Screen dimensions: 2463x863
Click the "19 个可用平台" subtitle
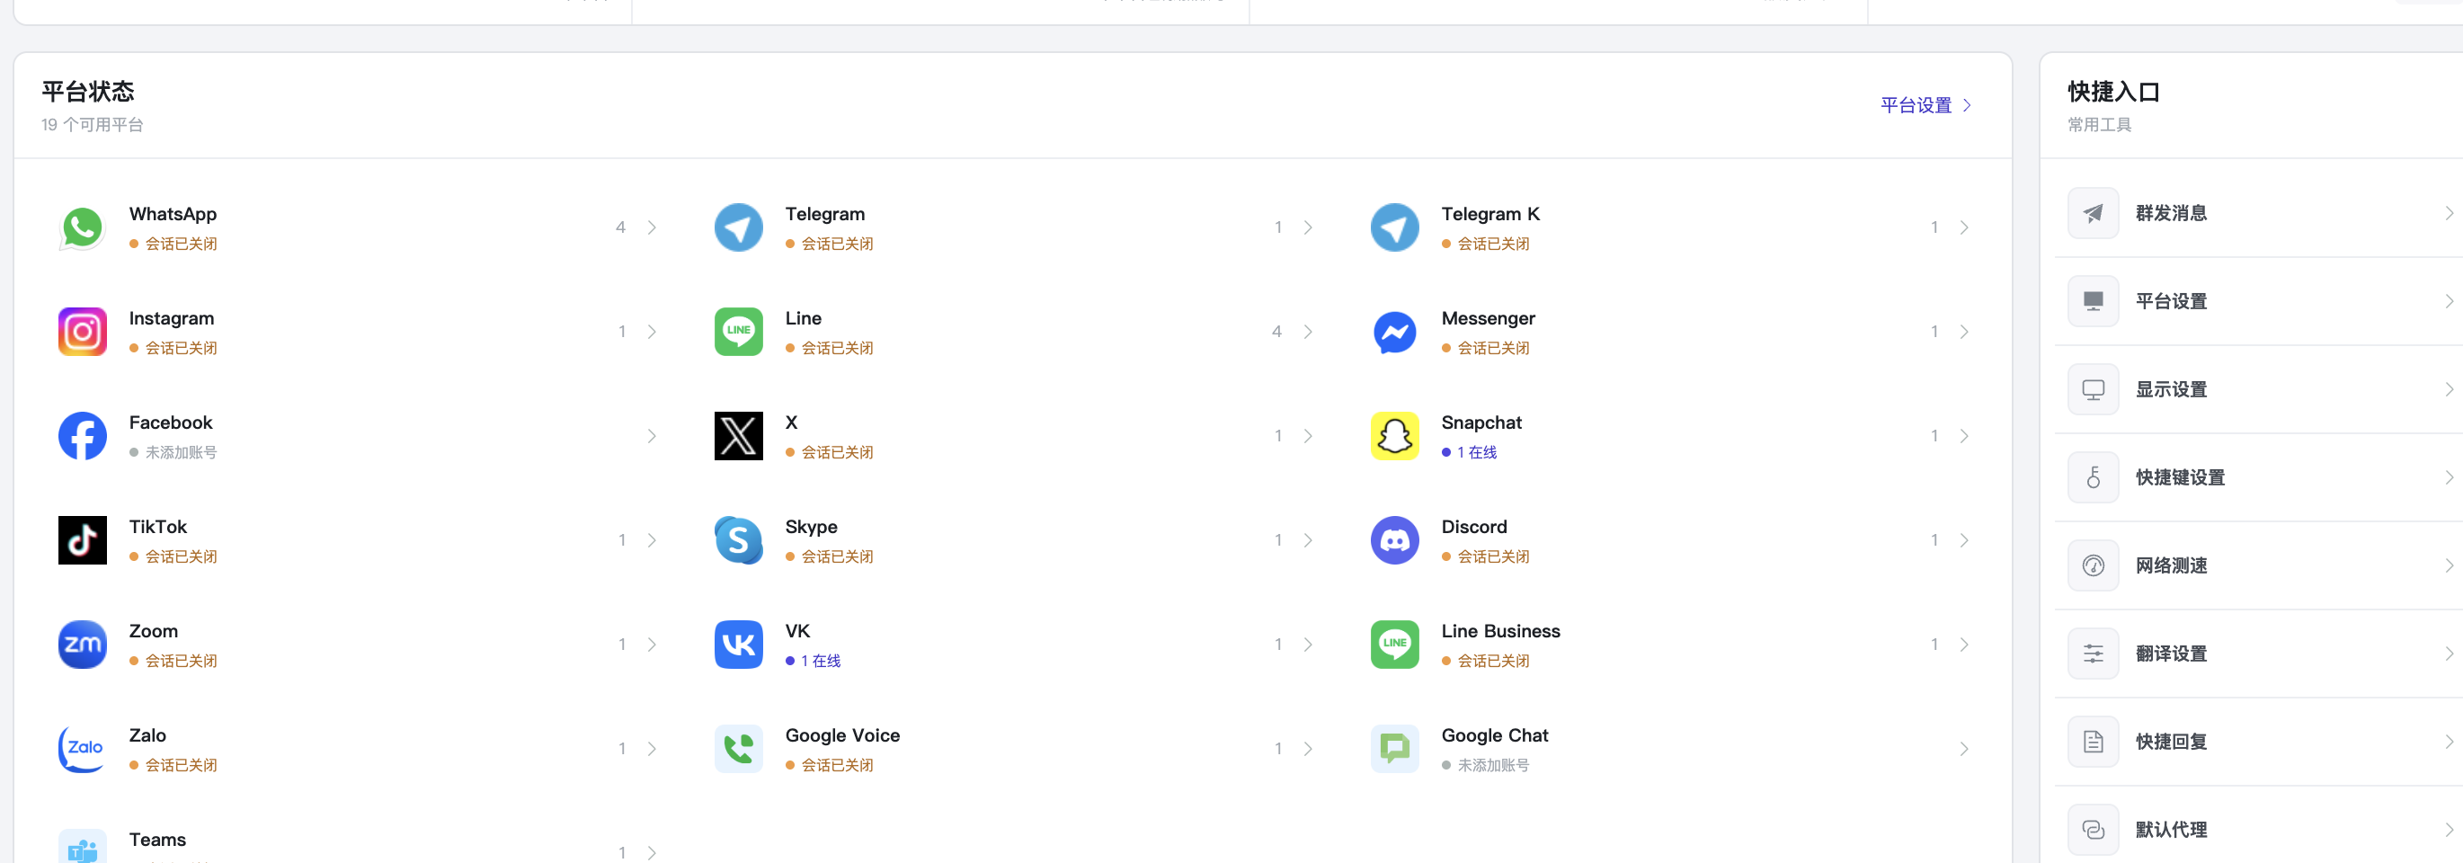tap(92, 124)
